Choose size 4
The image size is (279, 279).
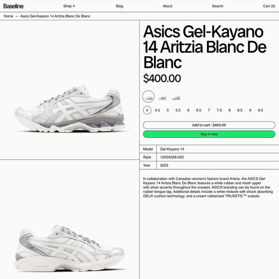pyautogui.click(x=147, y=110)
